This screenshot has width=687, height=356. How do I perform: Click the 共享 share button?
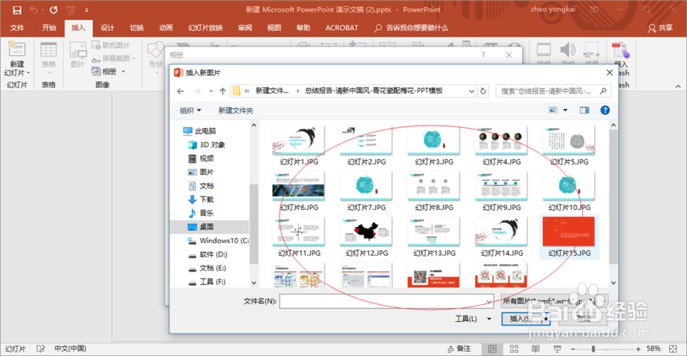pos(660,28)
